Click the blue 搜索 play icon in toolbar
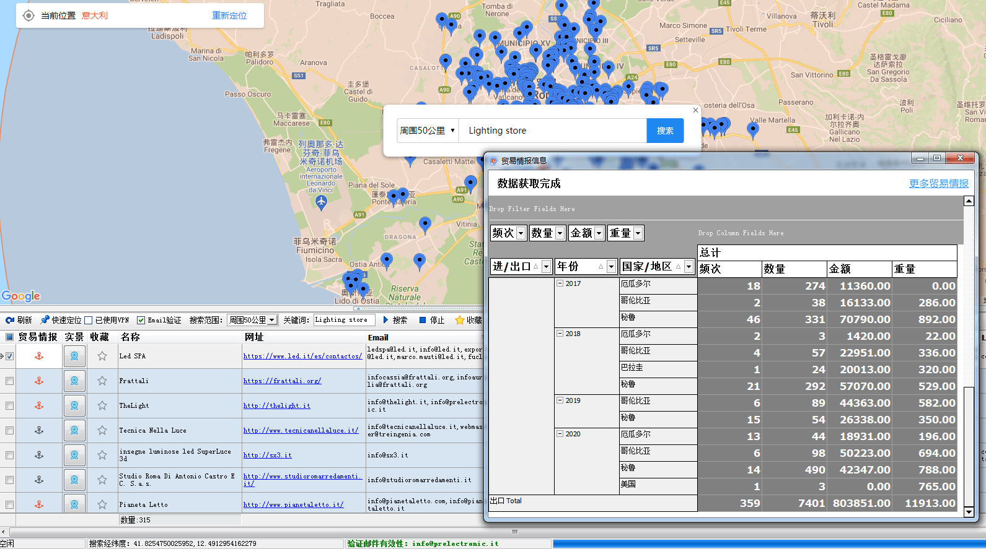 click(385, 320)
